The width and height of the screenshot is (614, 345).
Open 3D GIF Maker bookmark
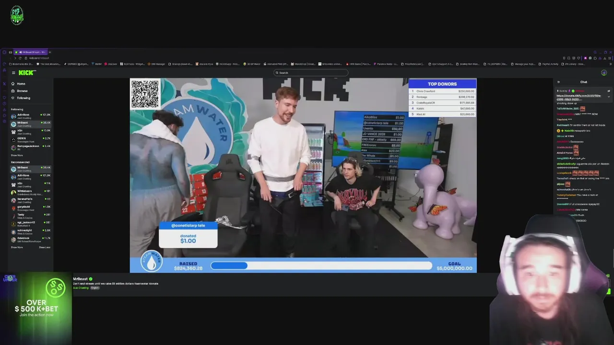point(252,64)
